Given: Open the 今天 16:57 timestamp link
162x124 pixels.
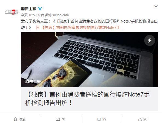Looking at the screenshot, I should [x=29, y=15].
